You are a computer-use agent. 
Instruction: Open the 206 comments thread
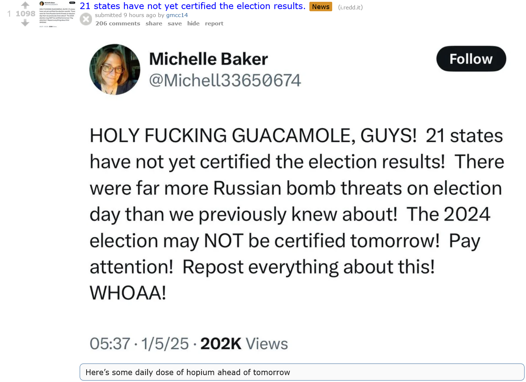[118, 24]
